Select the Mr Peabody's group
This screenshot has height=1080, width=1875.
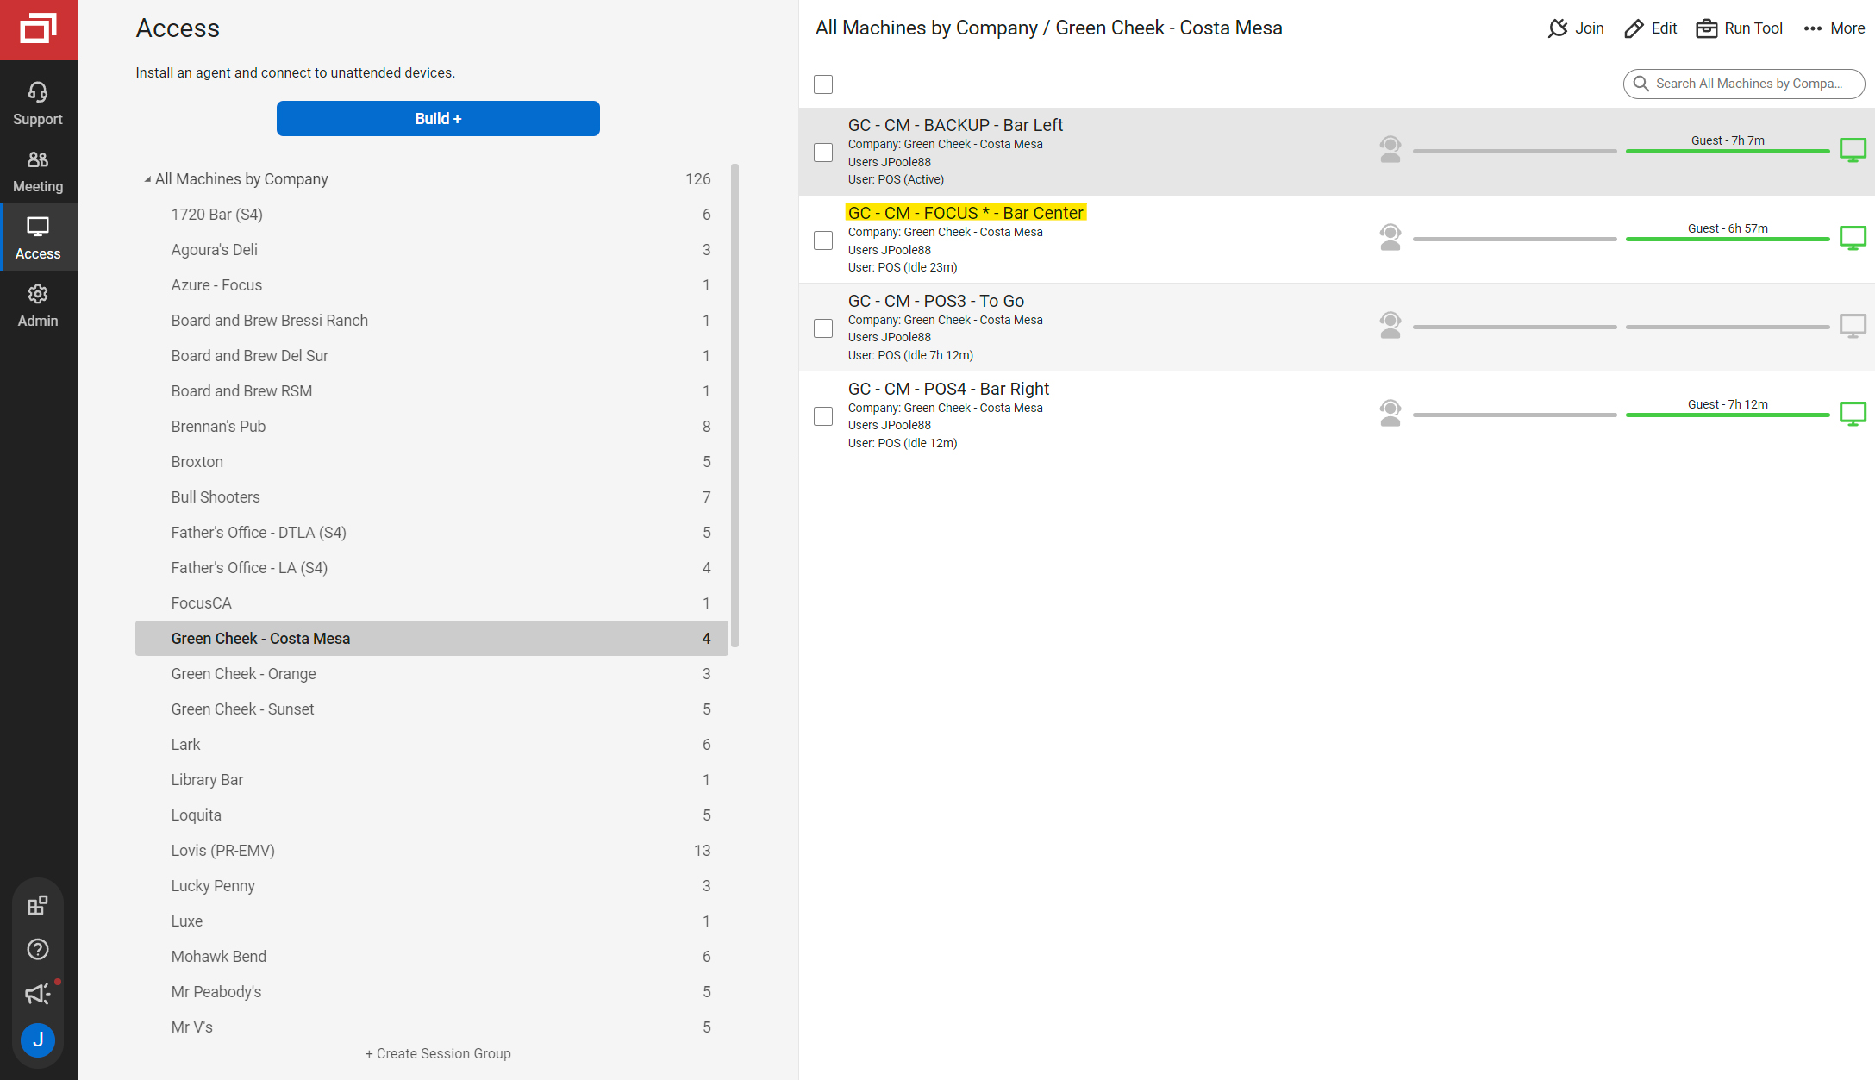[x=432, y=992]
